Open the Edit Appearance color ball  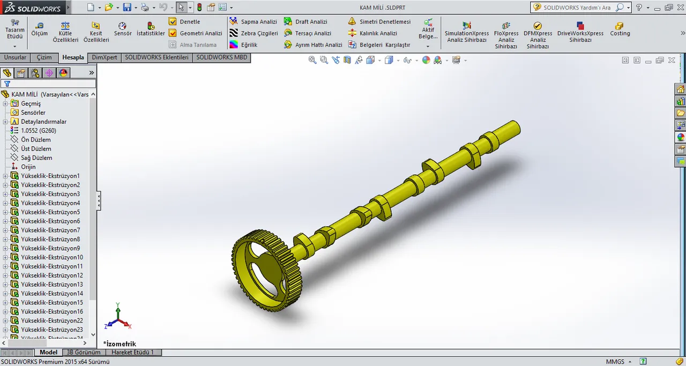426,60
